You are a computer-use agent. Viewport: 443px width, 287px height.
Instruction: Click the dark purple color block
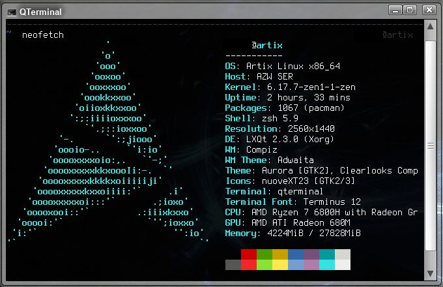[x=311, y=254]
